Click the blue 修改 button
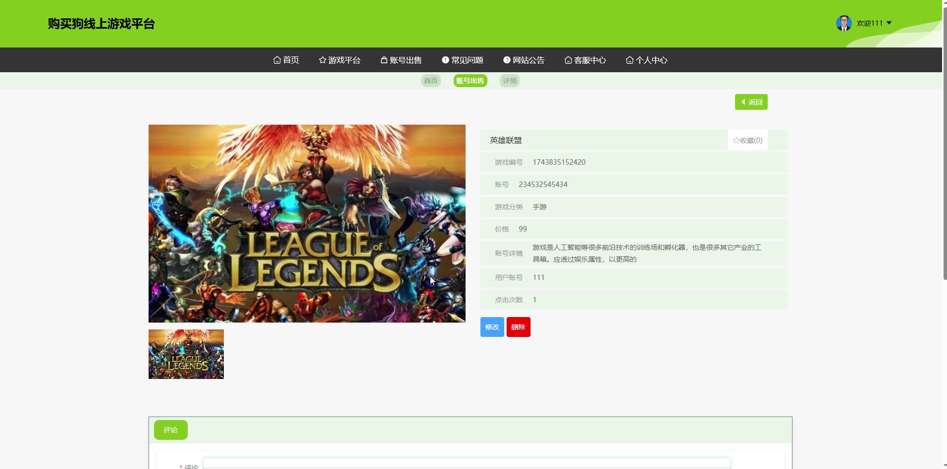Image resolution: width=947 pixels, height=469 pixels. click(x=492, y=327)
